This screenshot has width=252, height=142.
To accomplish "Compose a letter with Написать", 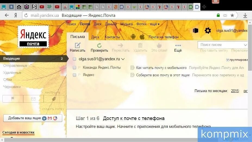I will [x=77, y=48].
